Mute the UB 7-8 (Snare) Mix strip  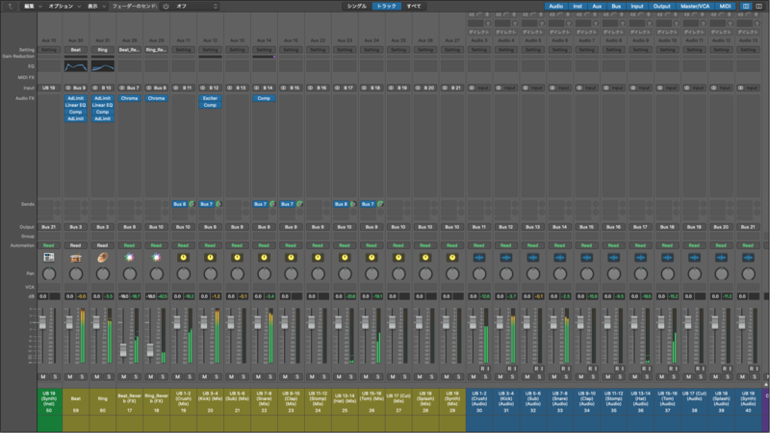[258, 376]
